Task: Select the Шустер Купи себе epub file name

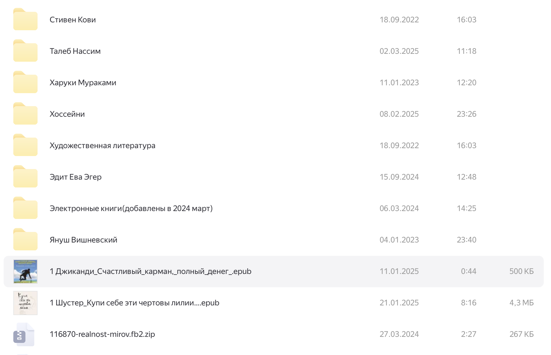Action: pyautogui.click(x=134, y=303)
